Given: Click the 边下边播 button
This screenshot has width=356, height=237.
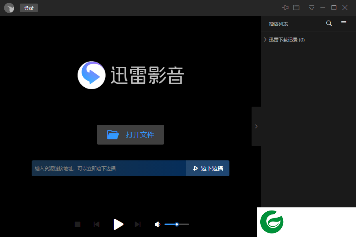Looking at the screenshot, I should pyautogui.click(x=208, y=168).
